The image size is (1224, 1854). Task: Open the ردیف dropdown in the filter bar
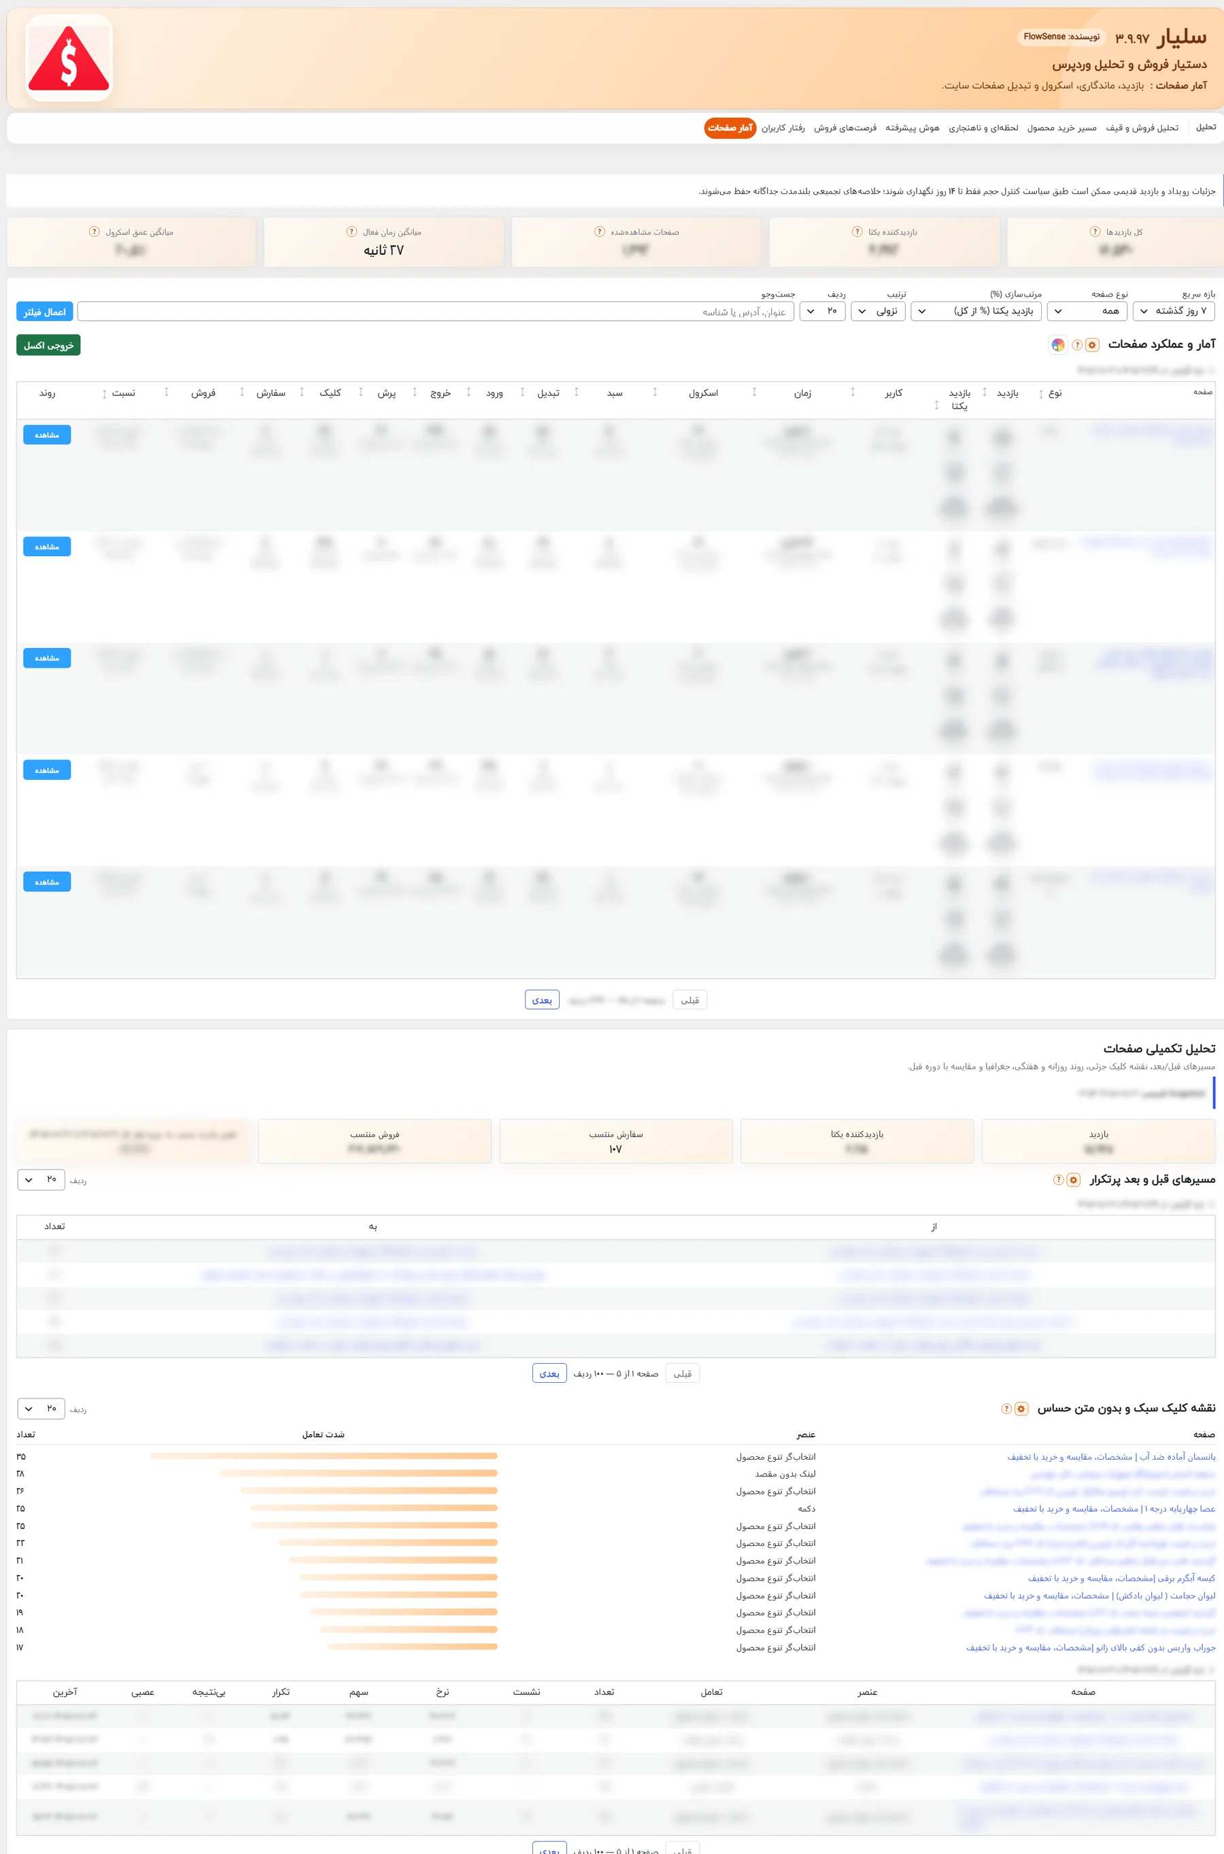click(822, 311)
